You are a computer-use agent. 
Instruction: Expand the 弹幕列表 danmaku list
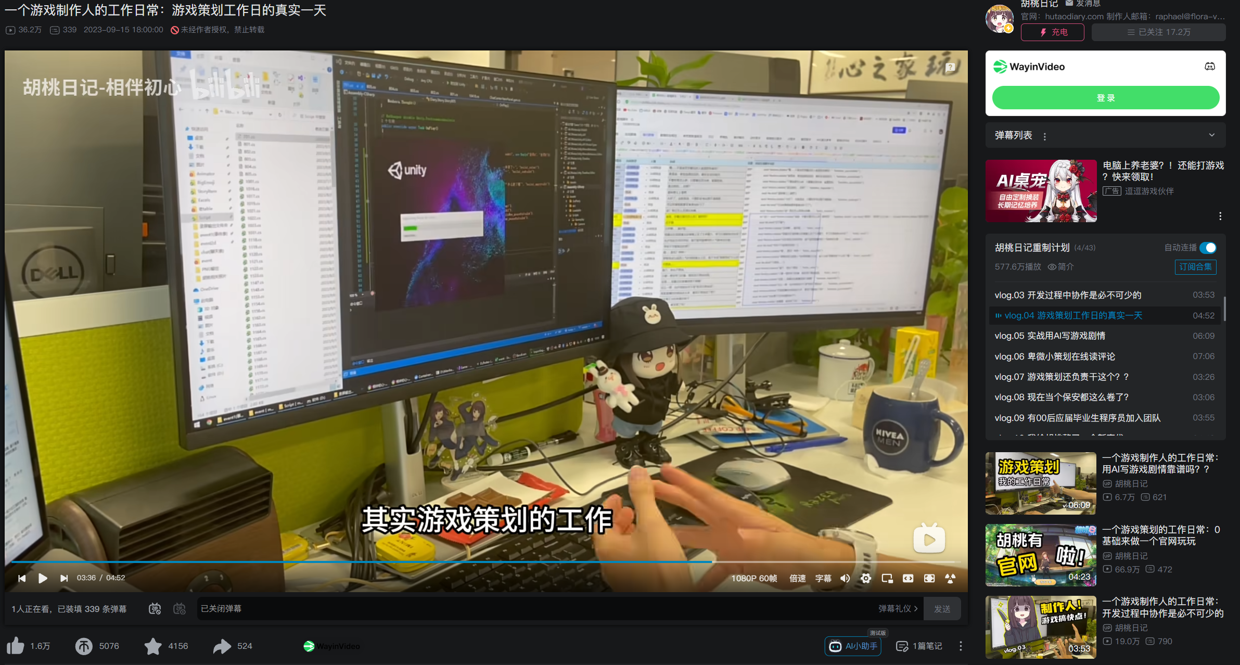[1212, 135]
